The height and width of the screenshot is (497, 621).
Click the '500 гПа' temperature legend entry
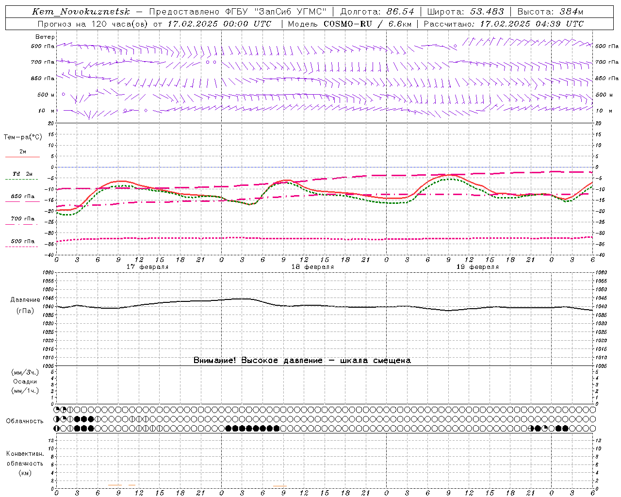pyautogui.click(x=23, y=241)
